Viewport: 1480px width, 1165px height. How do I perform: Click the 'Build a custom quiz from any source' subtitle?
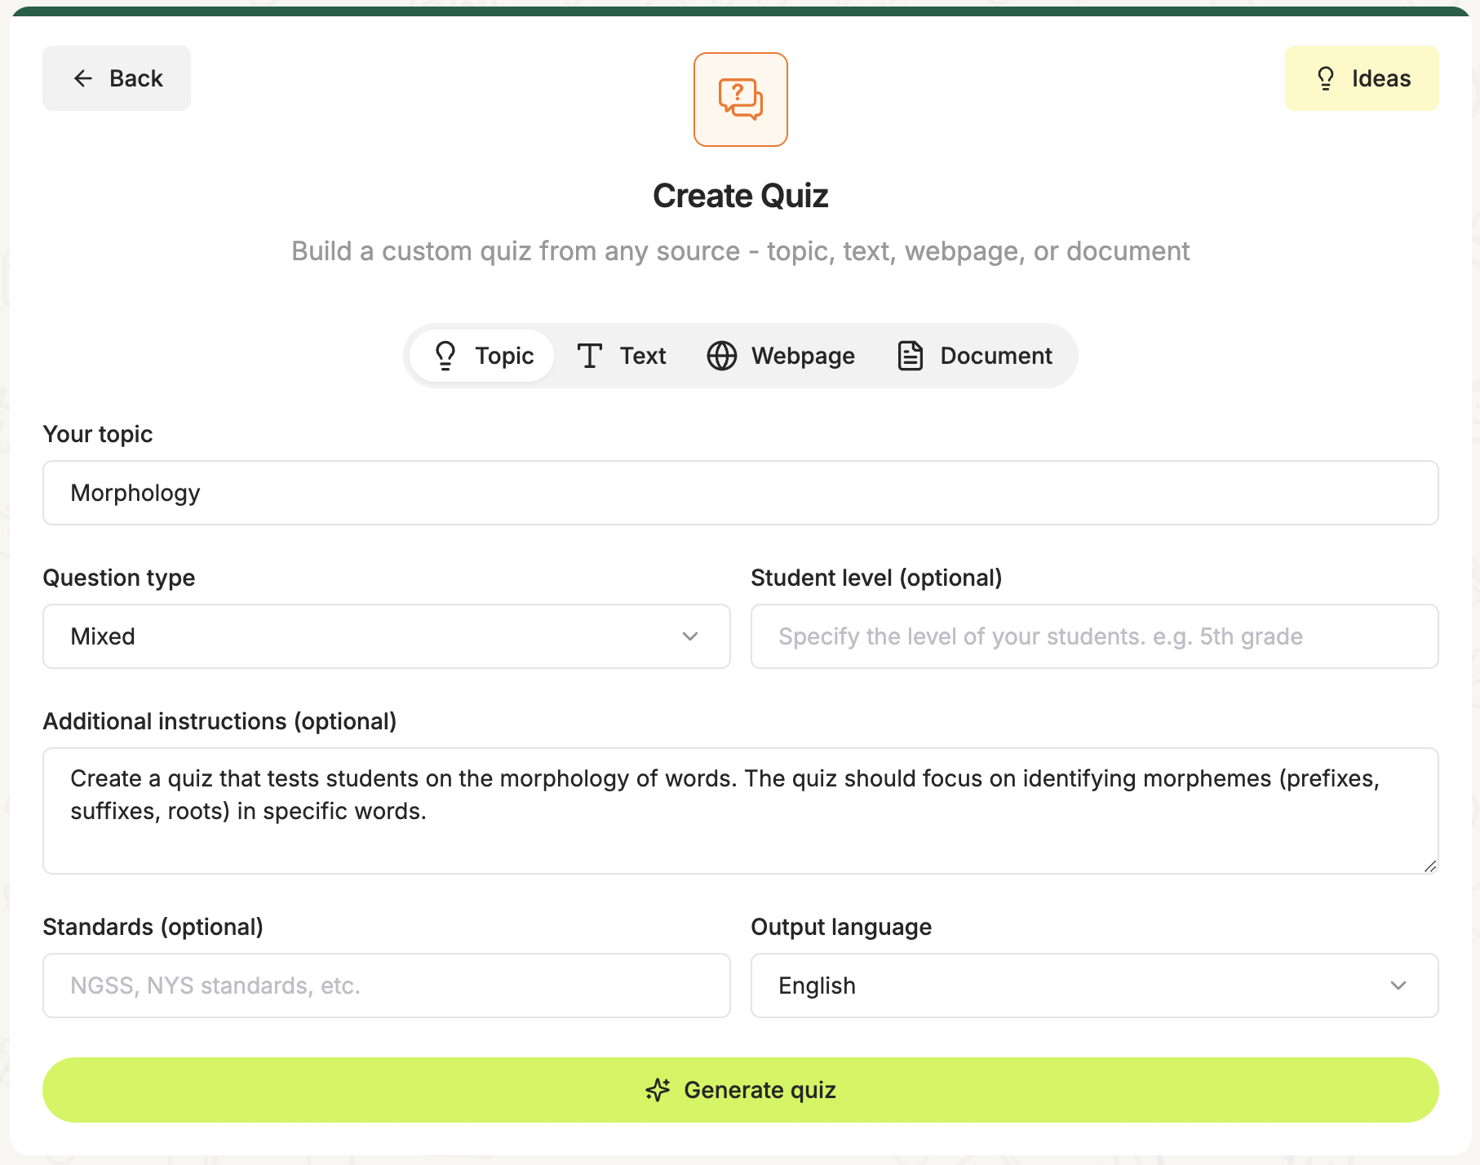(x=741, y=251)
